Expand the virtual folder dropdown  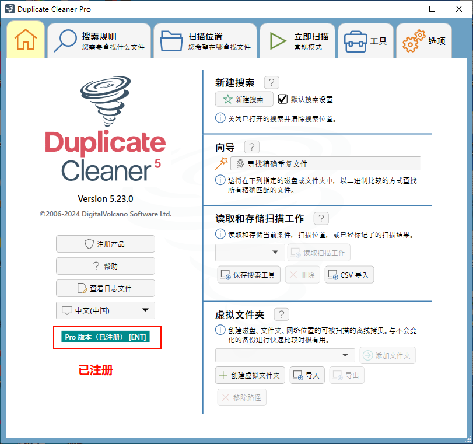point(285,355)
